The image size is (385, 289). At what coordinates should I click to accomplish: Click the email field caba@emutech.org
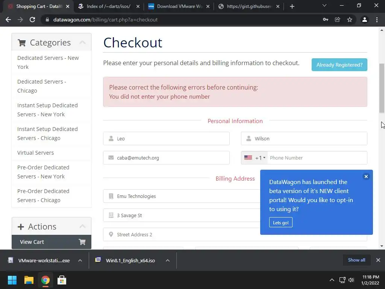166,158
